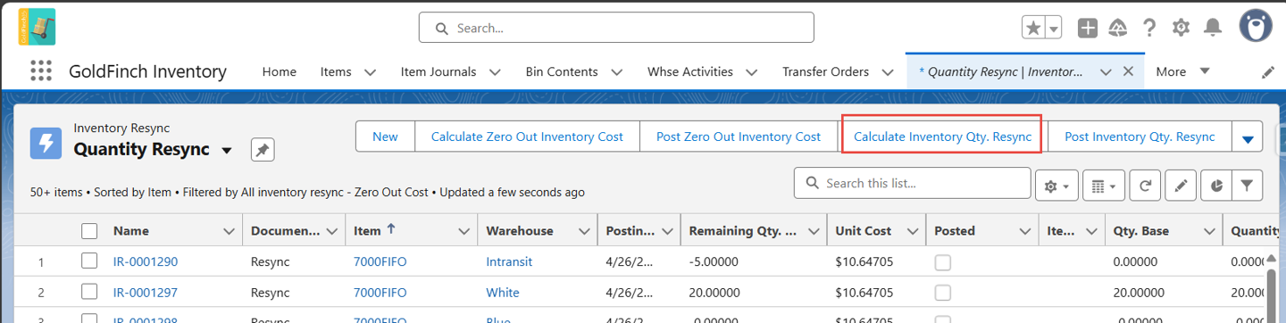Show the charts panel
The width and height of the screenshot is (1286, 323).
(x=1216, y=186)
